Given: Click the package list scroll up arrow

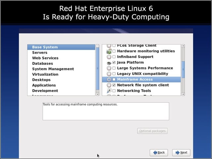Looking at the screenshot, I should pyautogui.click(x=183, y=46).
